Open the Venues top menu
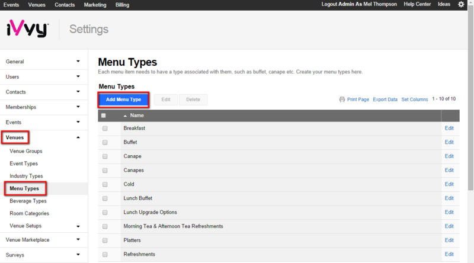This screenshot has width=474, height=263. click(x=37, y=5)
